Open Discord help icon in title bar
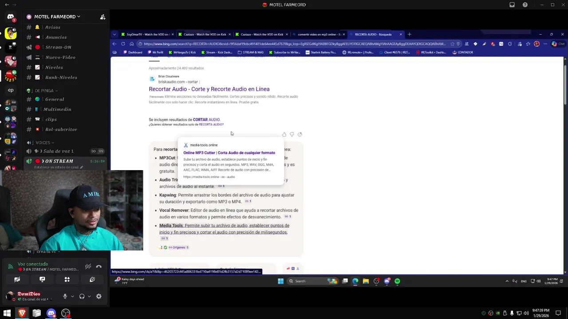 click(x=525, y=5)
